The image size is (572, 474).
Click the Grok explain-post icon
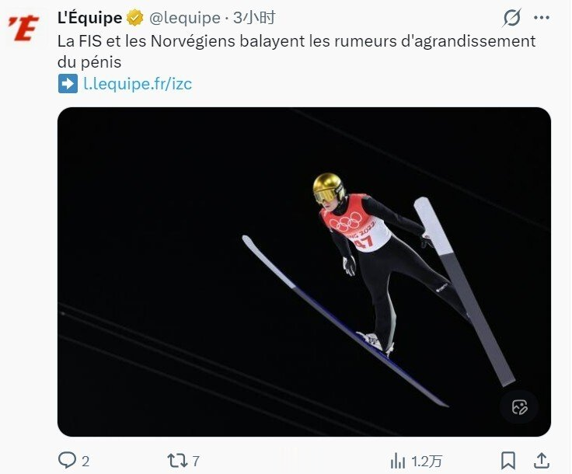[512, 18]
